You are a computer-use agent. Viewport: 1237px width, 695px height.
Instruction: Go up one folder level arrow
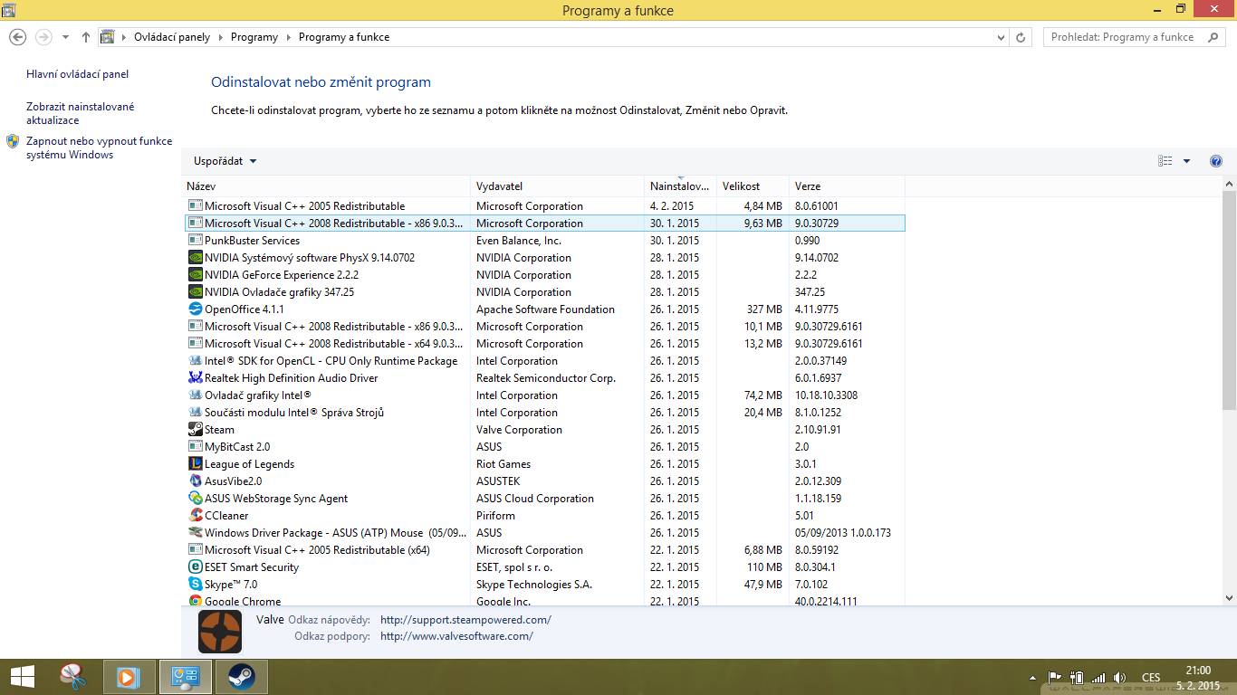[x=86, y=37]
